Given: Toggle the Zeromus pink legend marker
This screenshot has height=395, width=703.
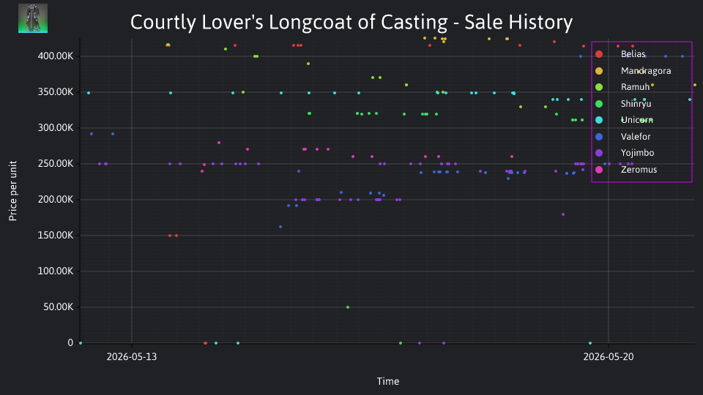Looking at the screenshot, I should pyautogui.click(x=598, y=169).
